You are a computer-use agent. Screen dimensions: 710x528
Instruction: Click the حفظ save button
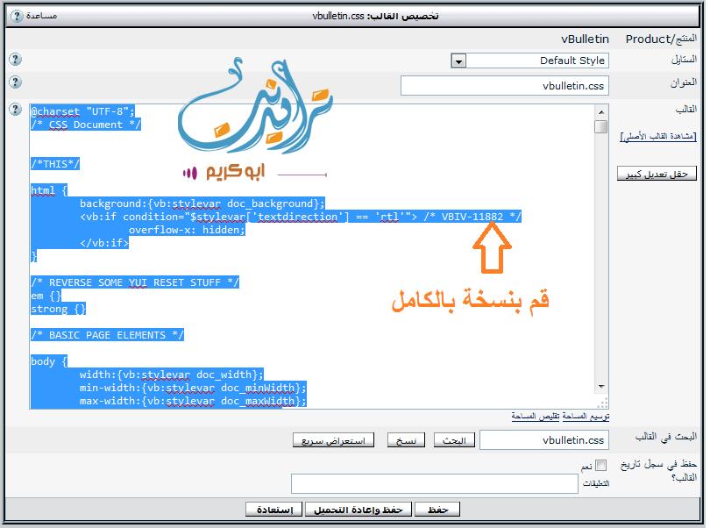click(437, 510)
